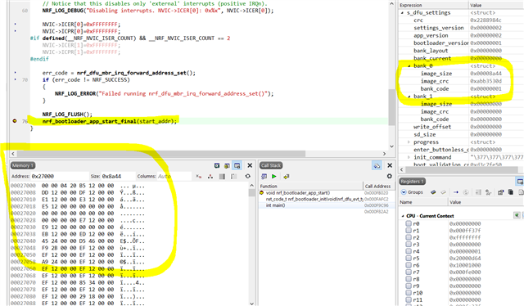This screenshot has width=524, height=306.
Task: Click the code editor vertical scrollbar thumb
Action: click(x=391, y=107)
